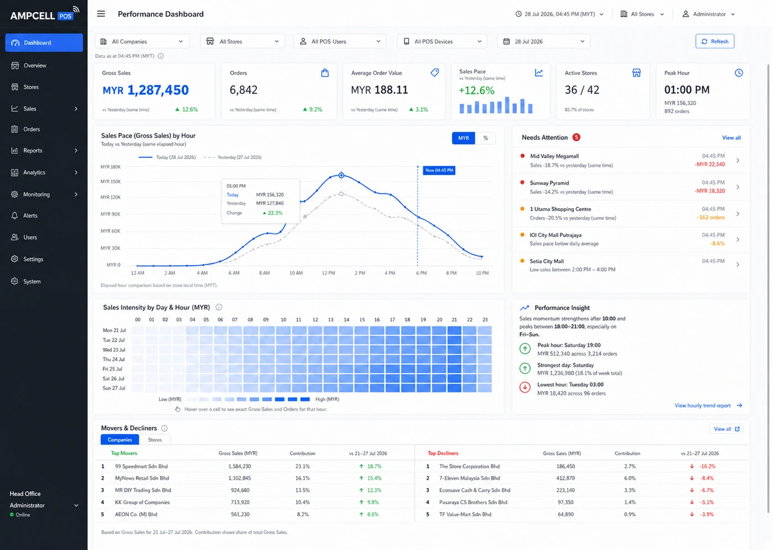Open the All POS Devices dropdown

443,41
